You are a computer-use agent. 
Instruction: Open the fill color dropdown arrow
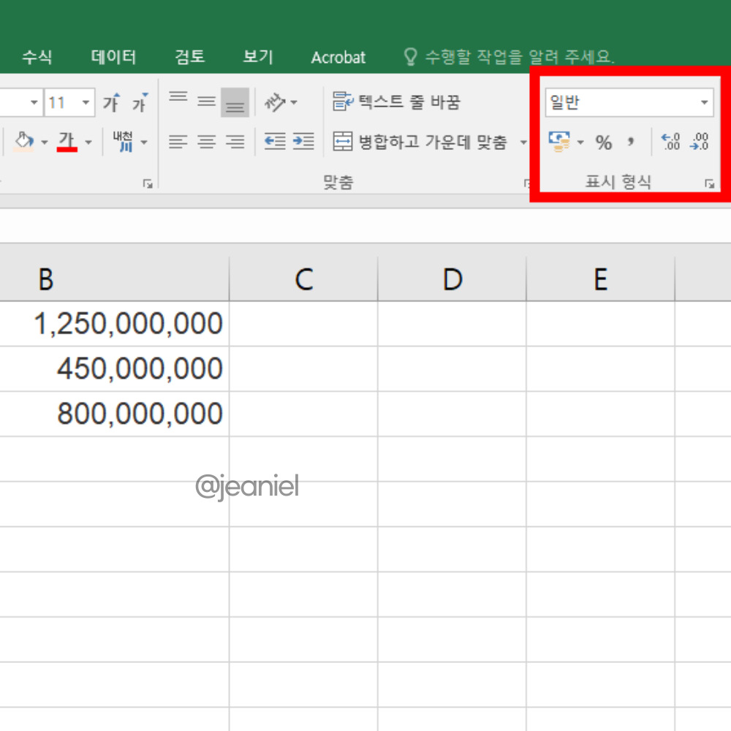(x=45, y=142)
